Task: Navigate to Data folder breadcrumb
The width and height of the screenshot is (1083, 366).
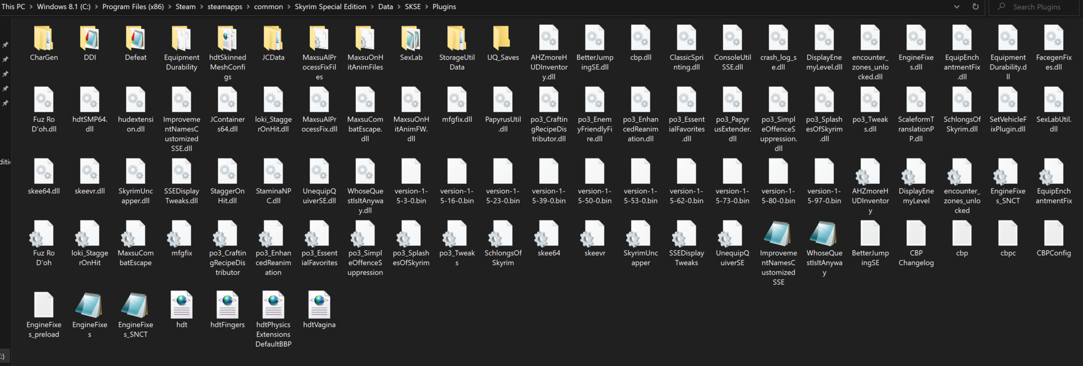Action: coord(385,7)
